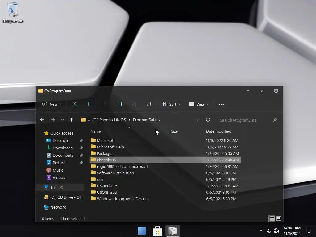
Task: Select the WindowsHolographicDevices folder
Action: (x=165, y=199)
